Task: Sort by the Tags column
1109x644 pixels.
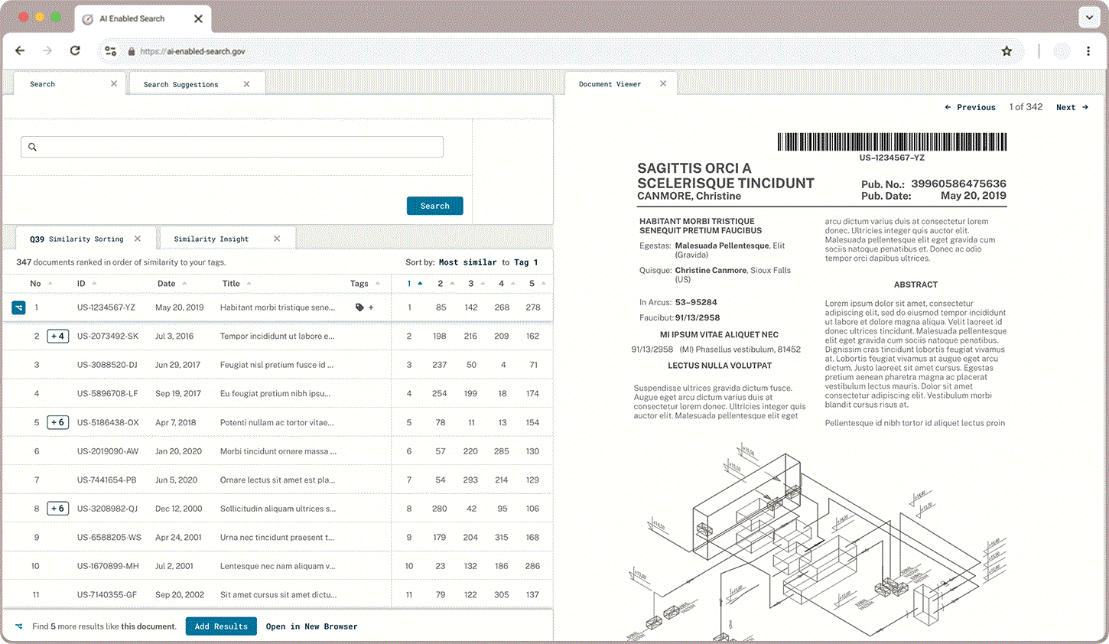Action: 365,284
